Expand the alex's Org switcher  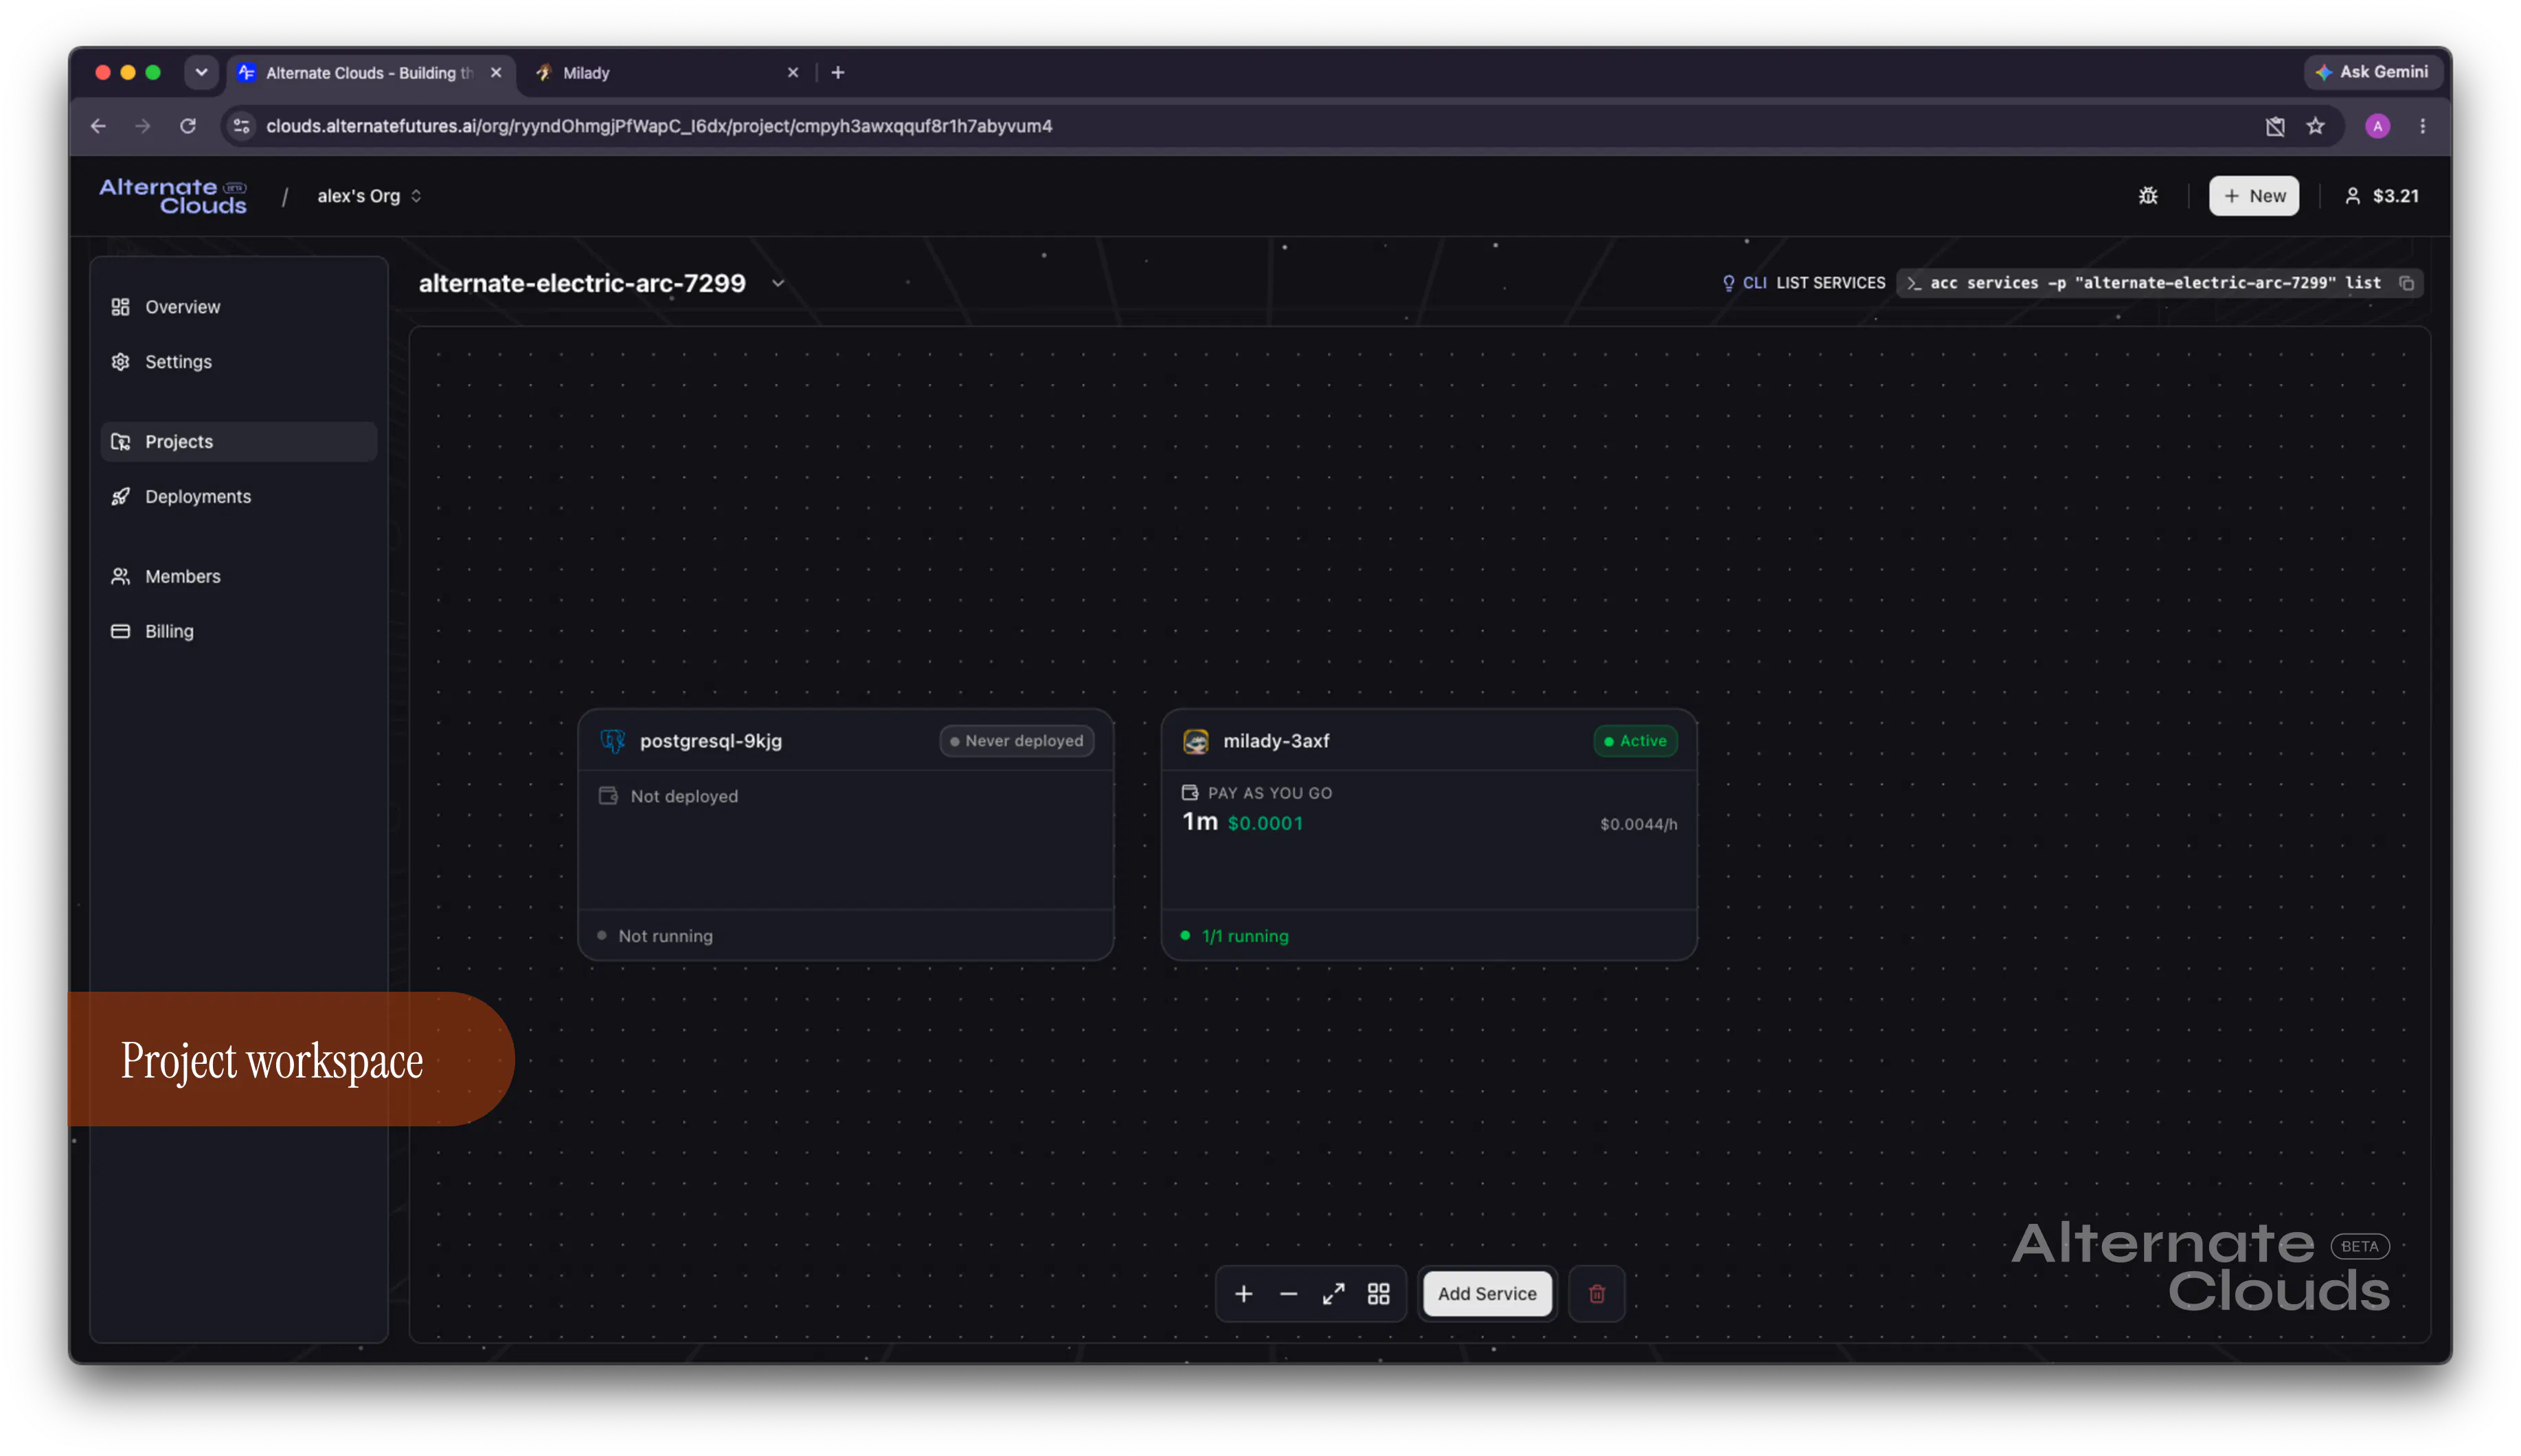[369, 196]
